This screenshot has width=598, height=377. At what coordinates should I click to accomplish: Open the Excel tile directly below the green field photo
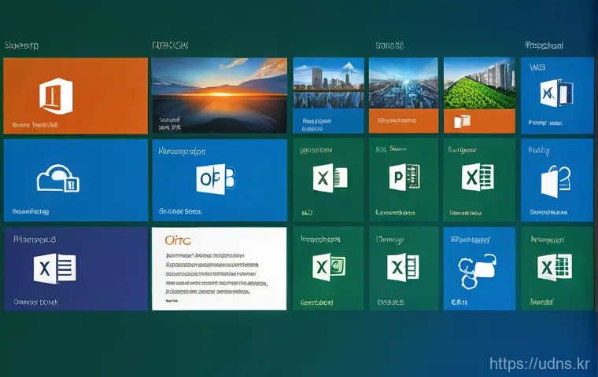(x=479, y=180)
